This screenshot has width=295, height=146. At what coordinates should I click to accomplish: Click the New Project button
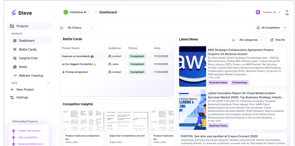(22, 89)
